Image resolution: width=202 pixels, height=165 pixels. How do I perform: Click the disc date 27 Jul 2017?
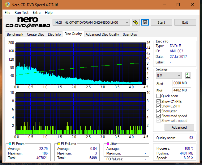coord(178,57)
